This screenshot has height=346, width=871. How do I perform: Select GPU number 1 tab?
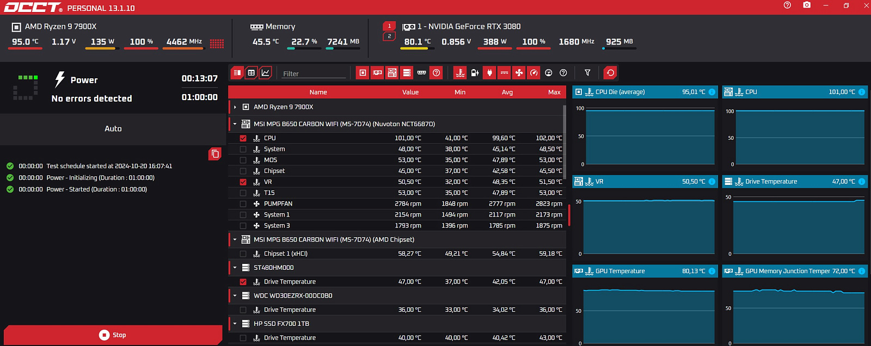pos(389,26)
